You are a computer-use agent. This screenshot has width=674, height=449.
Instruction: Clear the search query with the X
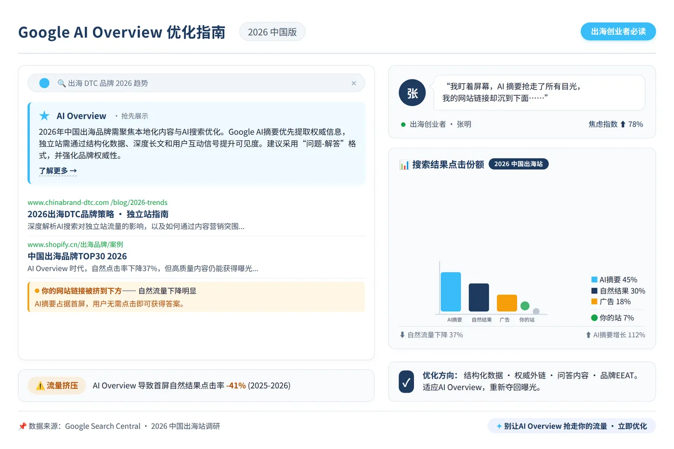(x=354, y=83)
